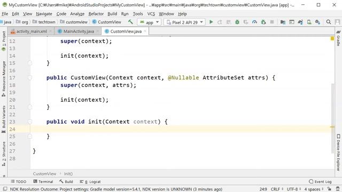Viewport: 342px width, 192px height.
Task: Click the fold end marker at line 15
Action: coord(30,63)
